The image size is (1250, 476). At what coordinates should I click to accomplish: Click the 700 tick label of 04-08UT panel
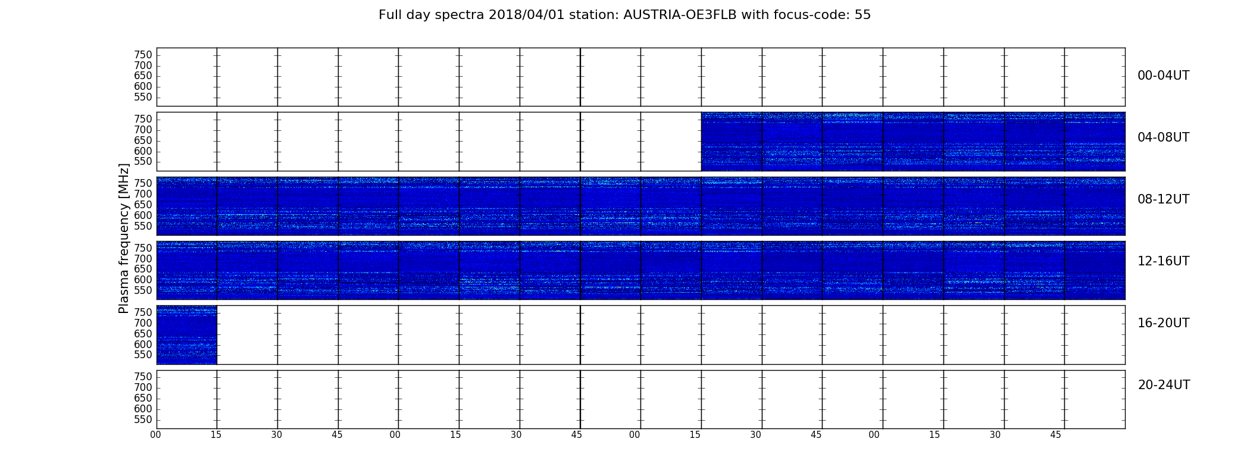click(x=143, y=130)
